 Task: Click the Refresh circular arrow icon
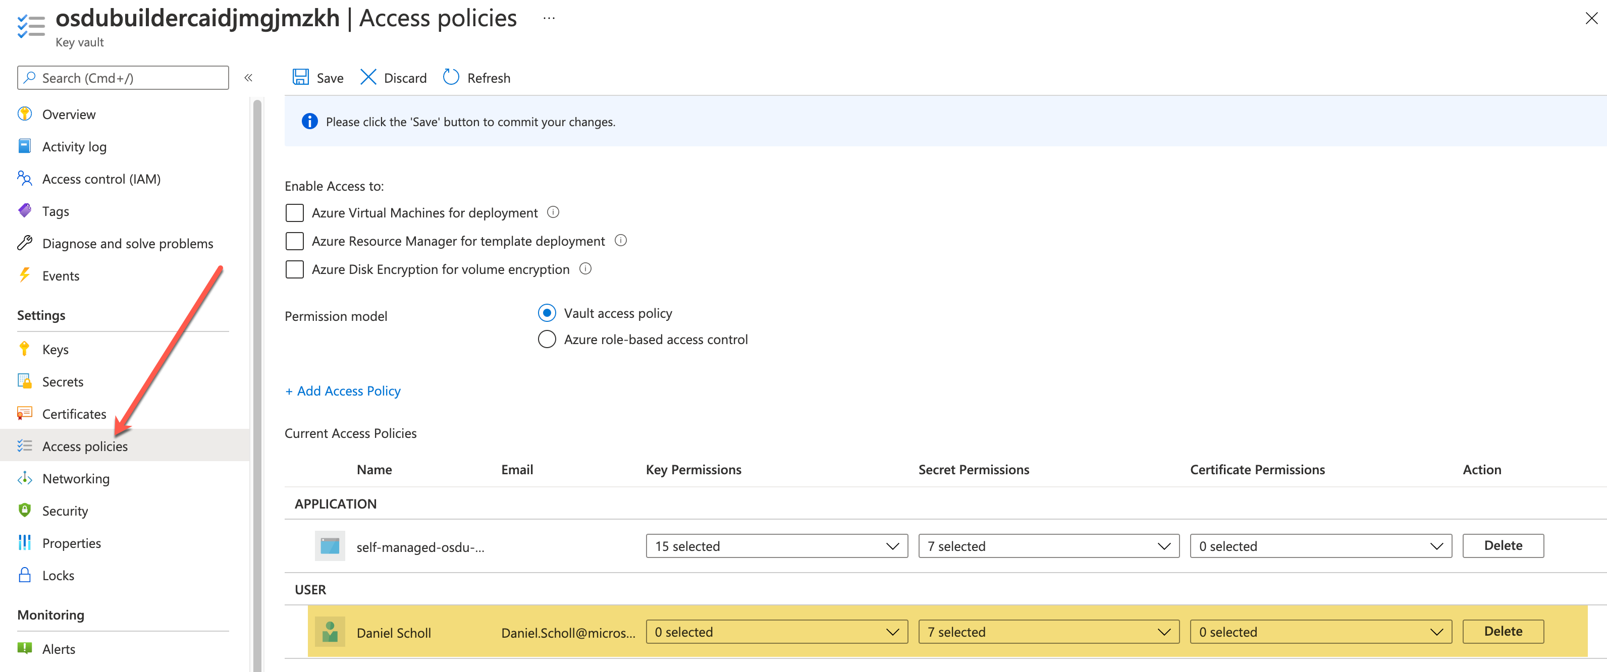click(450, 77)
